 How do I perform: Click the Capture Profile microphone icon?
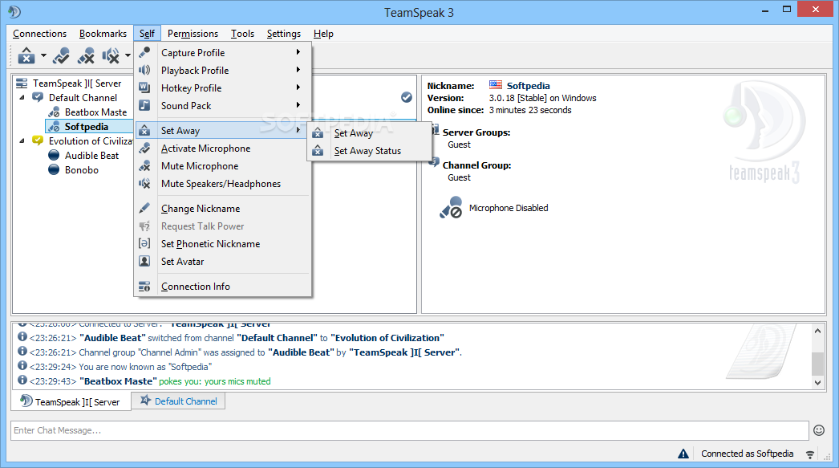click(x=144, y=52)
